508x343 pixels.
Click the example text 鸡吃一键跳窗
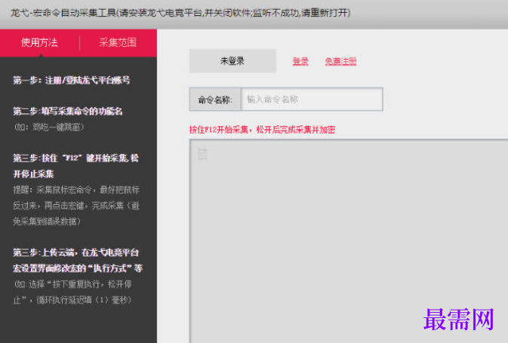tap(48, 127)
